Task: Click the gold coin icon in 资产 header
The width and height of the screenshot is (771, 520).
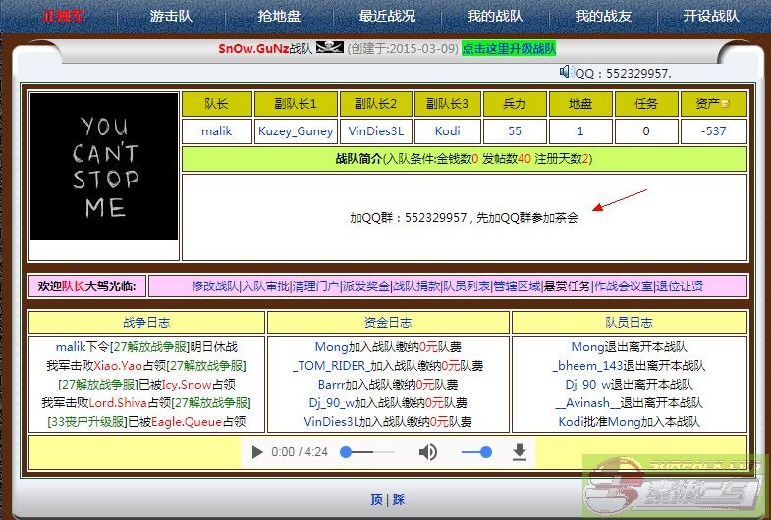Action: [725, 105]
